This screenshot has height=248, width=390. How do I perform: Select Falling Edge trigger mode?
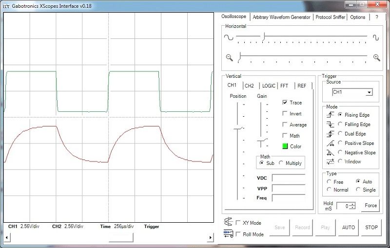[x=340, y=124]
